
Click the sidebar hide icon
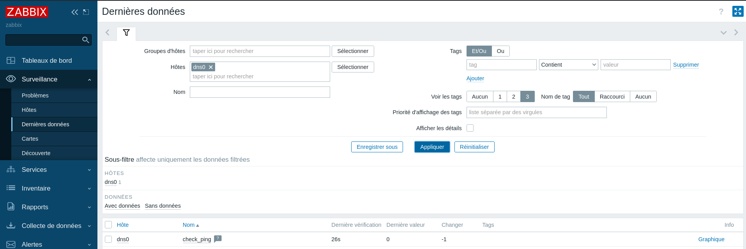tap(86, 12)
